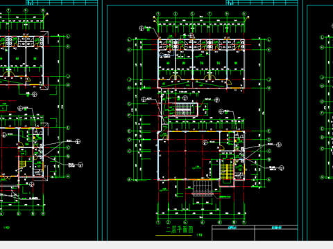Select the yellow staircase in 二层平面图
This screenshot has width=333, height=249.
[x=224, y=172]
